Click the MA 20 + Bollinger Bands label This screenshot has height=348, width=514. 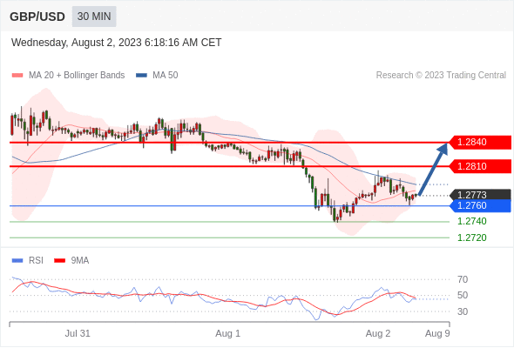[x=77, y=76]
